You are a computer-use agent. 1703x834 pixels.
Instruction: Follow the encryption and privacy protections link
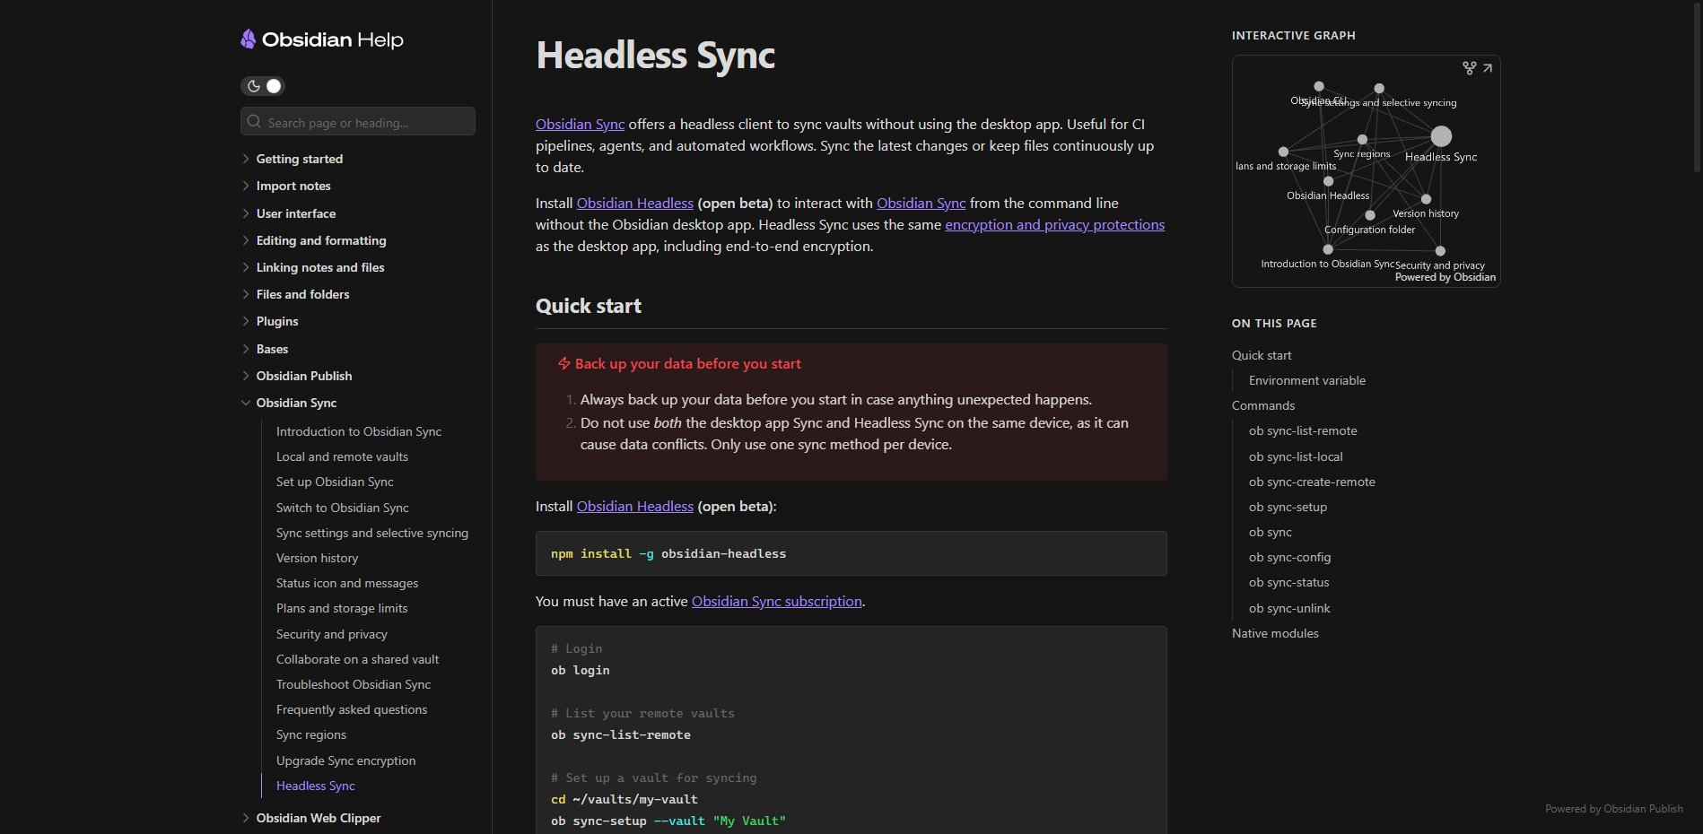click(1054, 224)
